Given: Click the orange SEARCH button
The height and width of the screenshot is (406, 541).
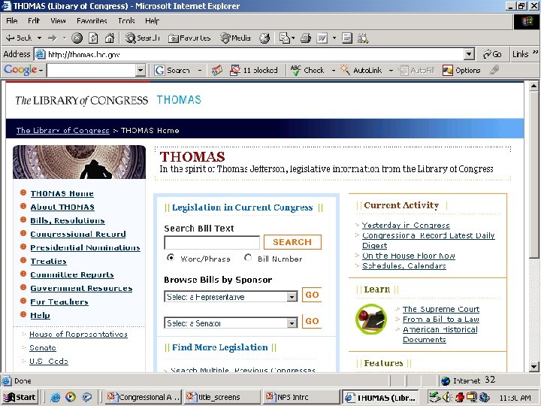Looking at the screenshot, I should (x=292, y=242).
